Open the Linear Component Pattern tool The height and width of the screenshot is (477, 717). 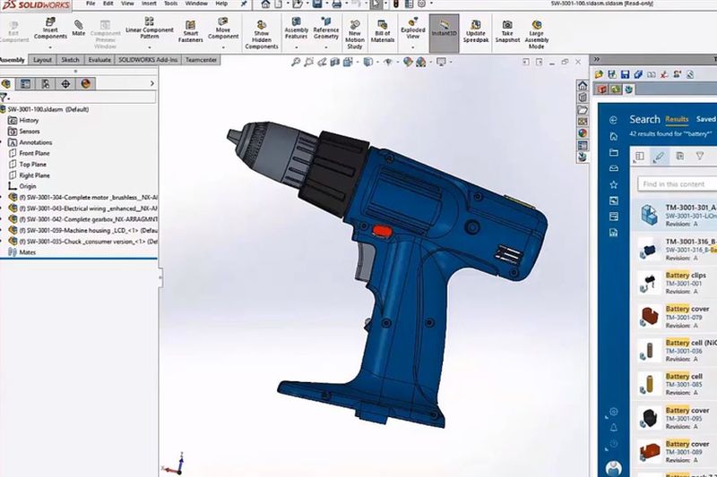tap(150, 28)
